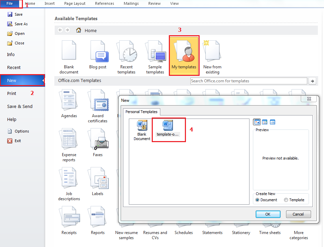
Task: Open the Blank document template
Action: point(69,57)
